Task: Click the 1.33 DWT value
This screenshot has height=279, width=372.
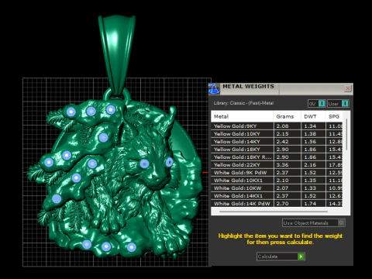Action: click(x=310, y=188)
